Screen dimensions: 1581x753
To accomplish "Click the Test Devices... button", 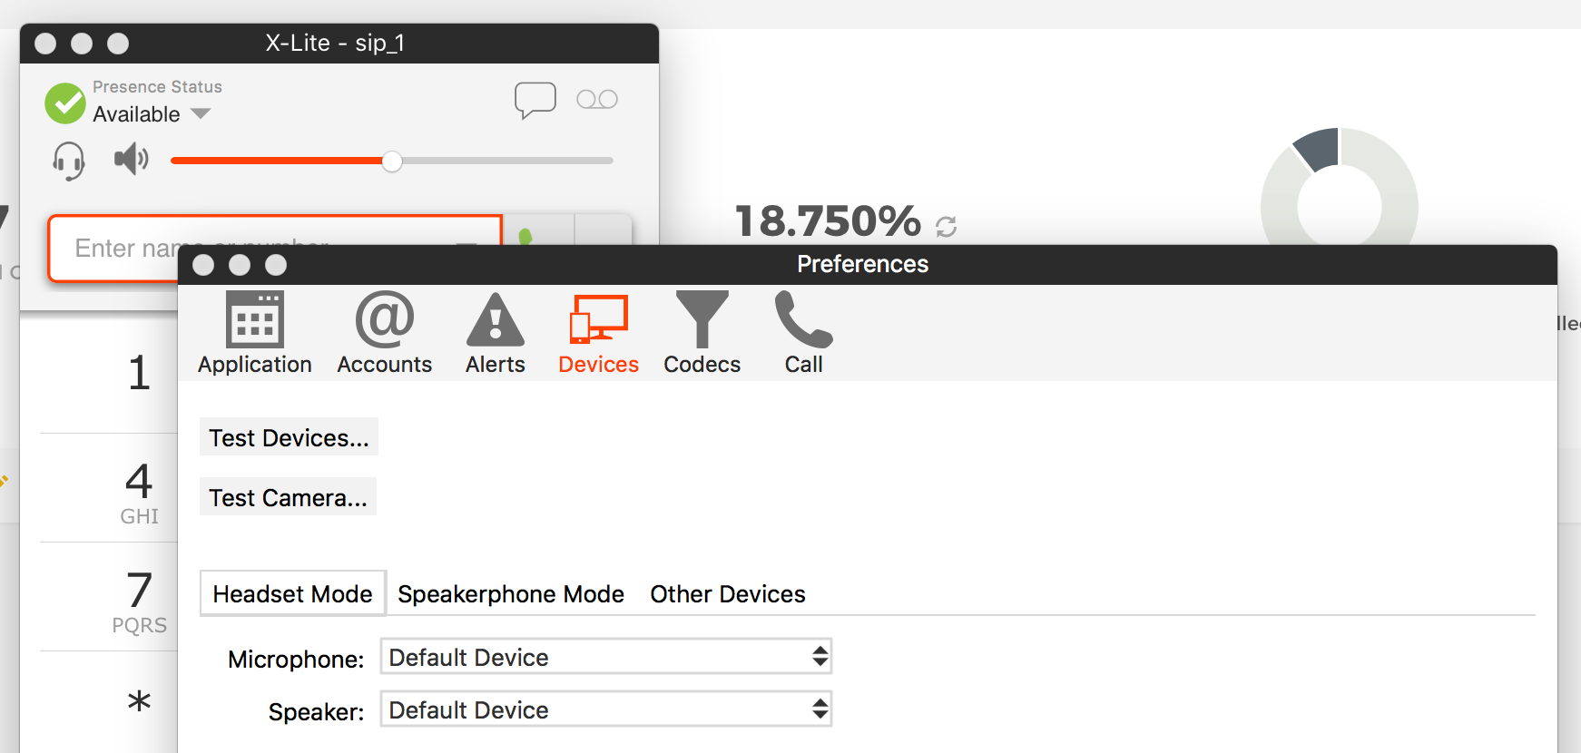I will tap(289, 437).
